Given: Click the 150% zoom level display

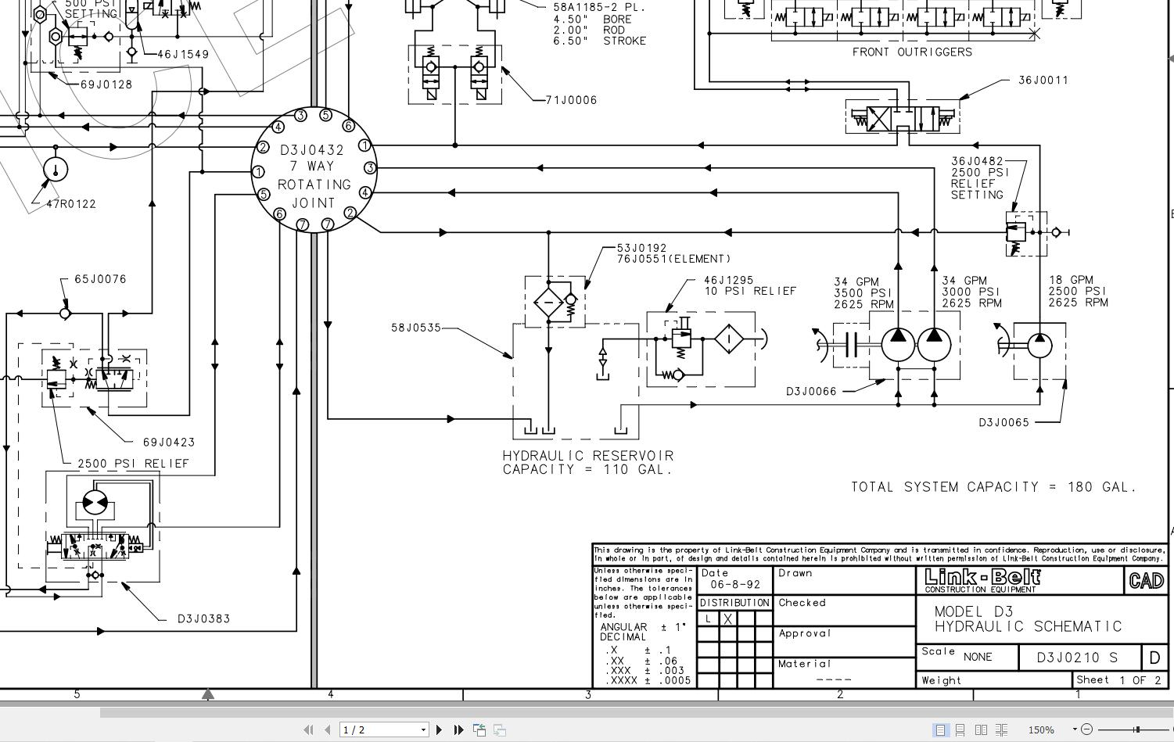Looking at the screenshot, I should tap(1042, 729).
